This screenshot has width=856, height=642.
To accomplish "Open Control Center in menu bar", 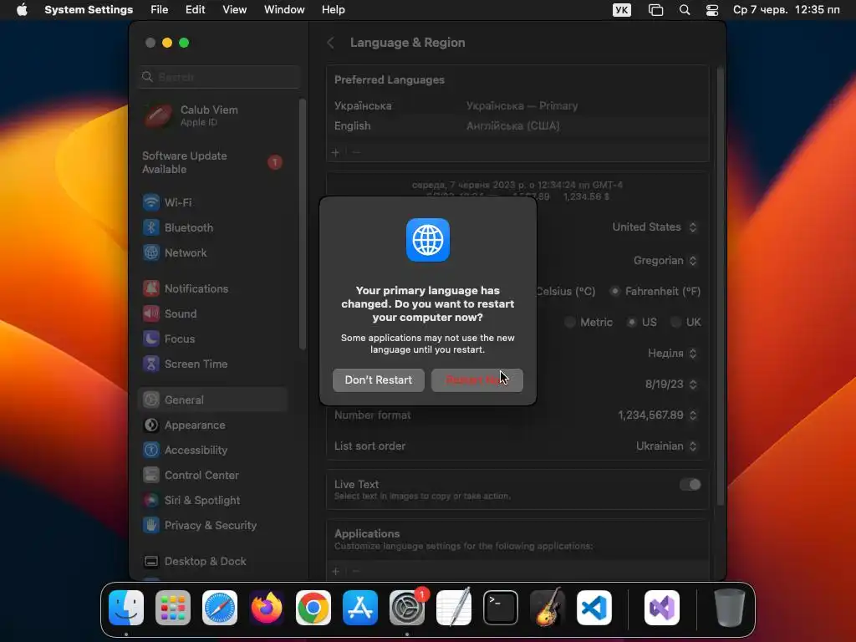I will [712, 10].
